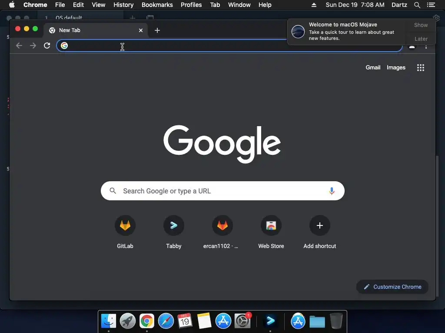Select the New Tab tab

pyautogui.click(x=96, y=30)
